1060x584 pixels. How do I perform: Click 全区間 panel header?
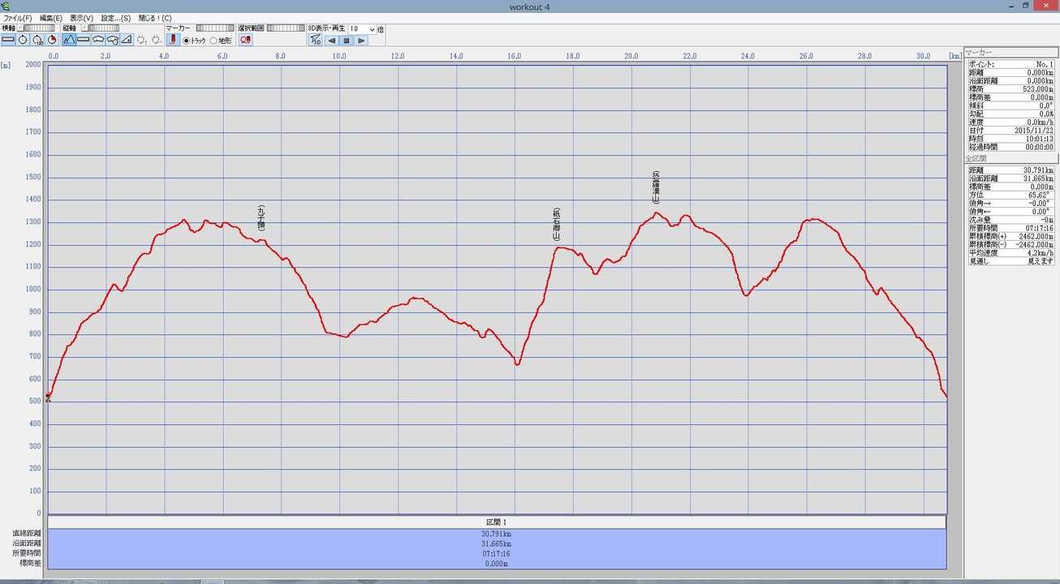[1010, 158]
